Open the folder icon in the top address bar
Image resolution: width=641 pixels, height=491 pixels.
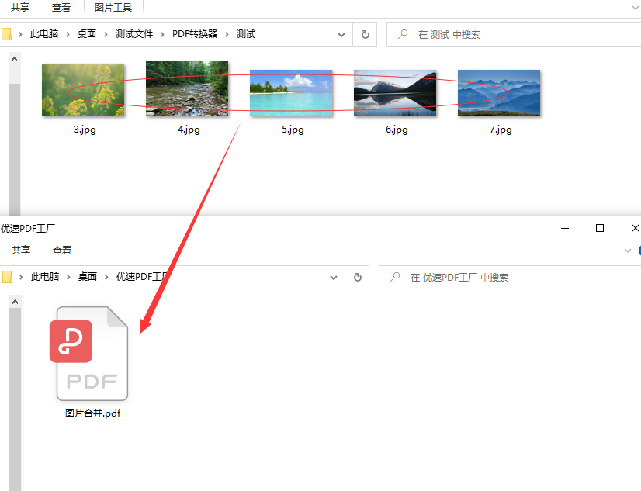pos(9,34)
